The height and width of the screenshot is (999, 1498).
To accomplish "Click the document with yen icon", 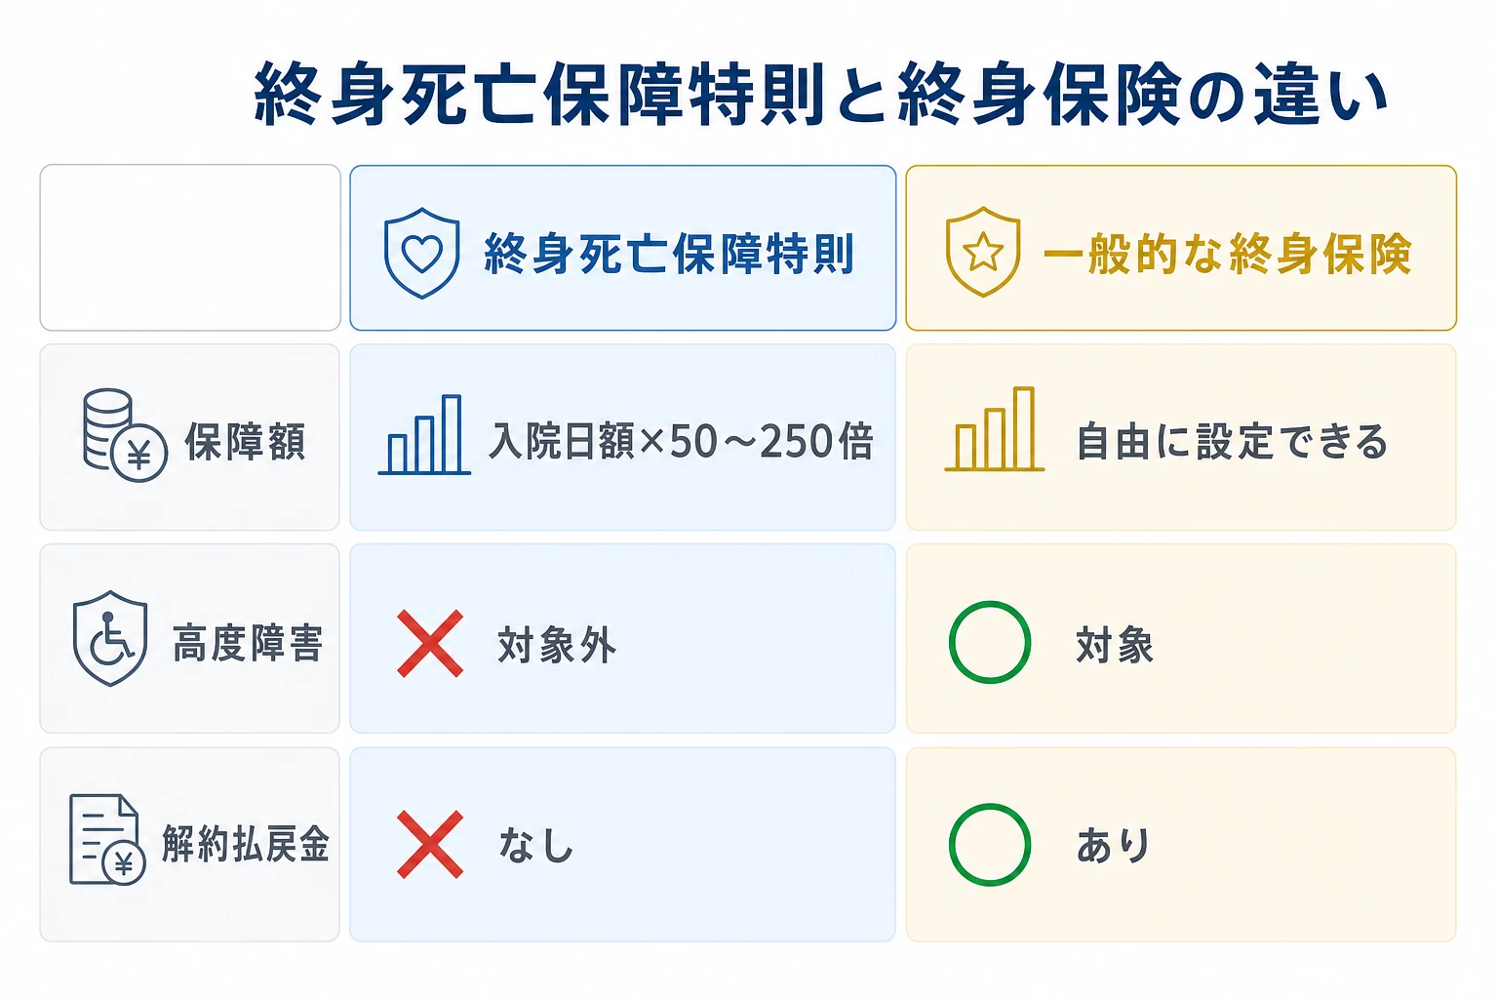I will (x=107, y=840).
